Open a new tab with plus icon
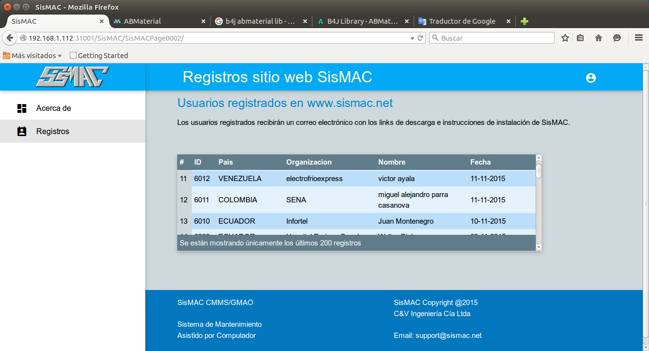Image resolution: width=649 pixels, height=351 pixels. pos(524,21)
